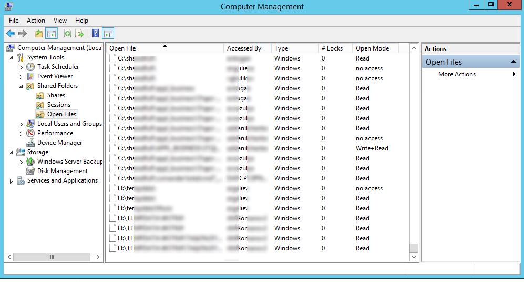524x282 pixels.
Task: Open the Action menu
Action: click(36, 21)
